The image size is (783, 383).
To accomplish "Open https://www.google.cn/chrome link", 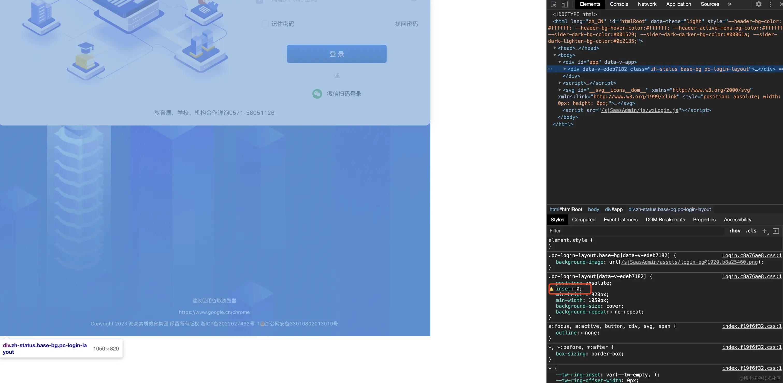I will [x=214, y=312].
